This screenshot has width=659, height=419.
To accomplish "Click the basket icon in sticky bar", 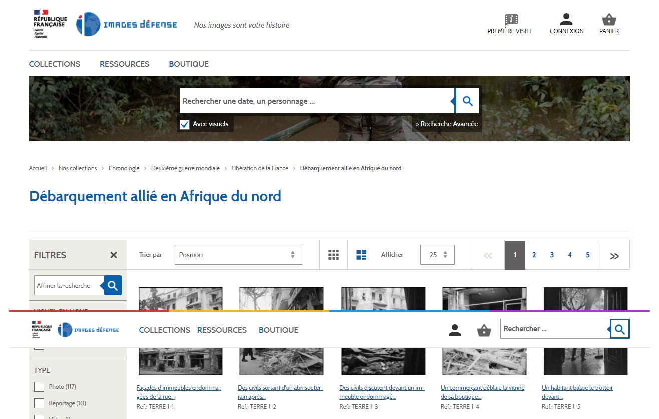I will pyautogui.click(x=484, y=330).
